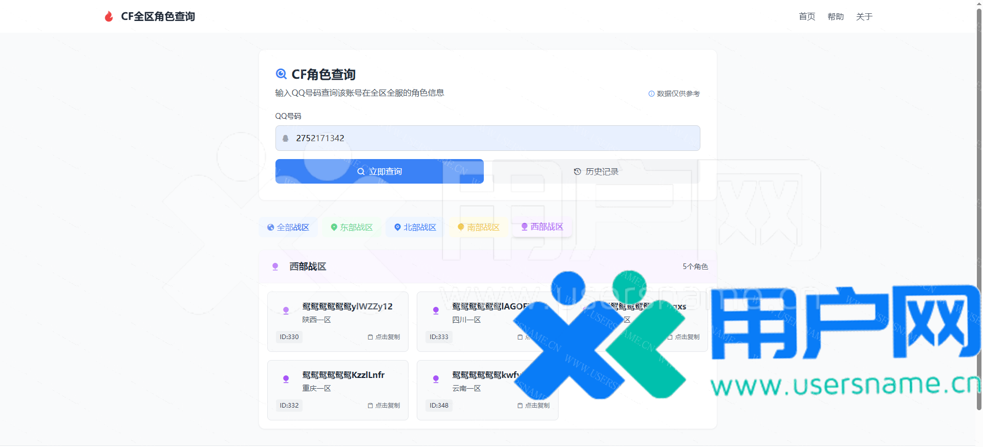Click the ID:333 badge on 四川一区 card
The width and height of the screenshot is (983, 447).
coord(439,337)
